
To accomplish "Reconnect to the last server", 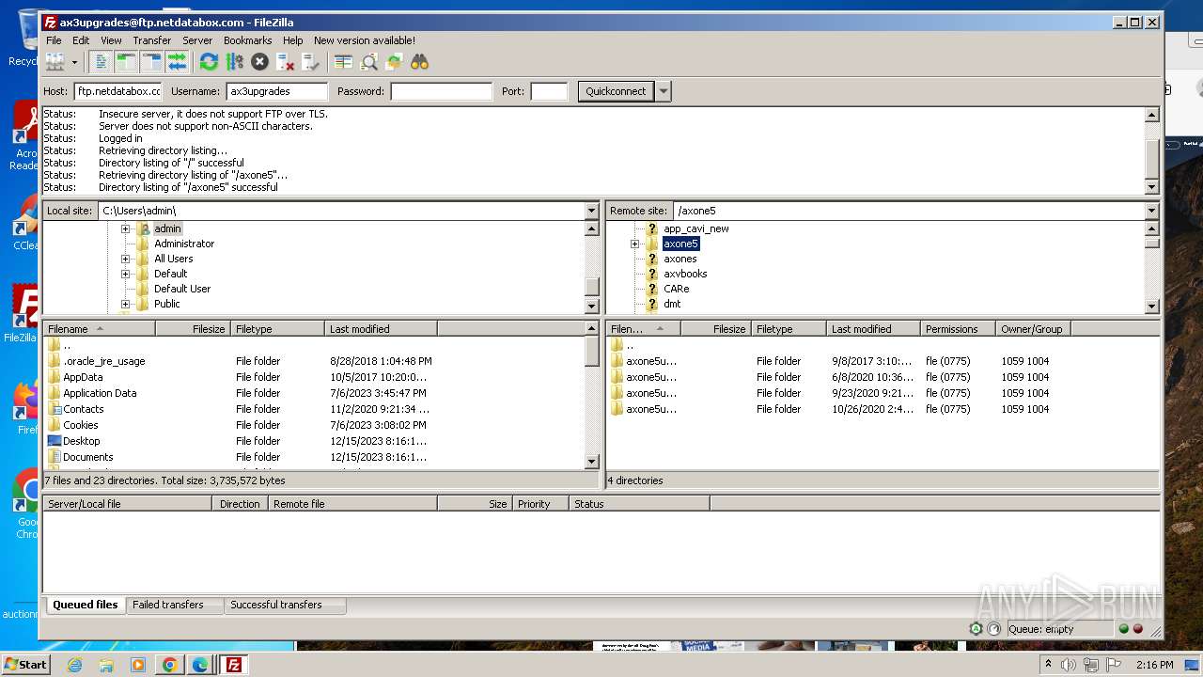I will pyautogui.click(x=310, y=62).
